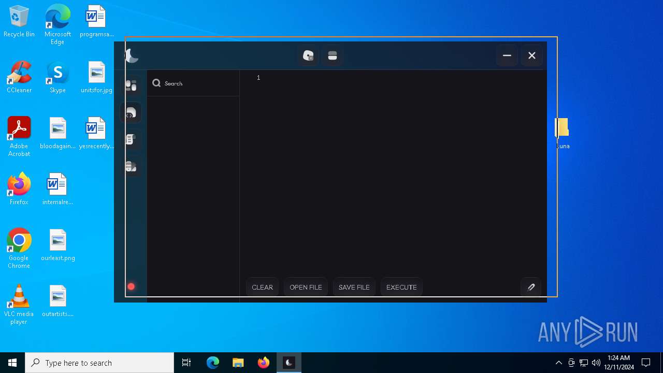Image resolution: width=663 pixels, height=373 pixels.
Task: Minimize the Luna window
Action: pos(507,55)
